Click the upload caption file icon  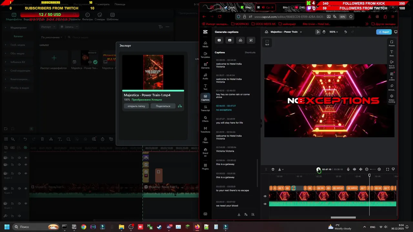tap(240, 40)
